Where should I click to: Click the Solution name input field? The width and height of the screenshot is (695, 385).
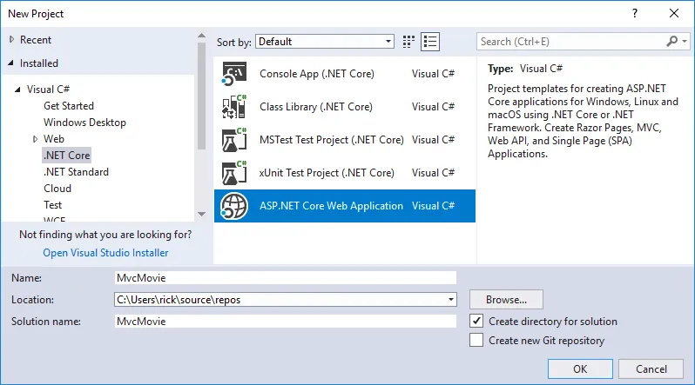[x=285, y=322]
